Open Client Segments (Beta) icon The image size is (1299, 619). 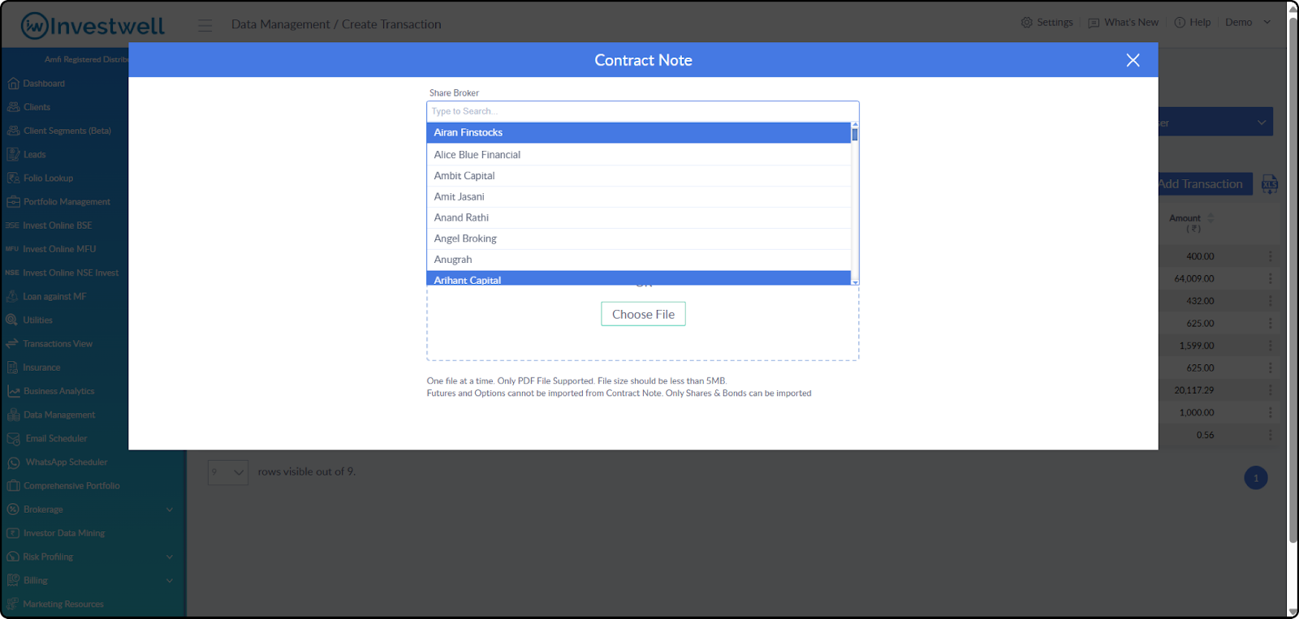click(13, 131)
